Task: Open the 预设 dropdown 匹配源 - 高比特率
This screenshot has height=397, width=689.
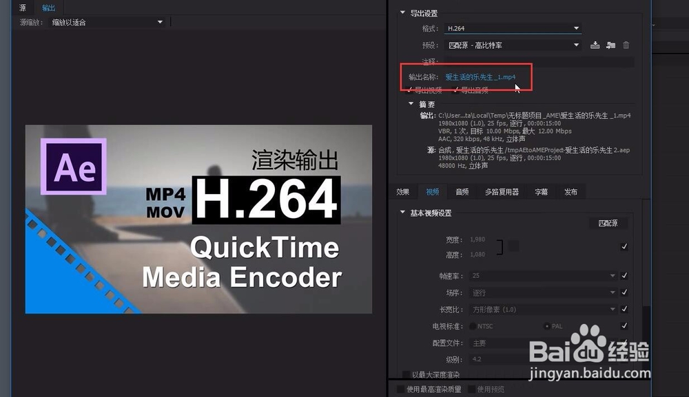Action: click(513, 45)
